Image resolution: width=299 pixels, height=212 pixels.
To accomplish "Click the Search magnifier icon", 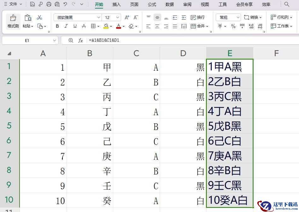I will coord(287,4).
